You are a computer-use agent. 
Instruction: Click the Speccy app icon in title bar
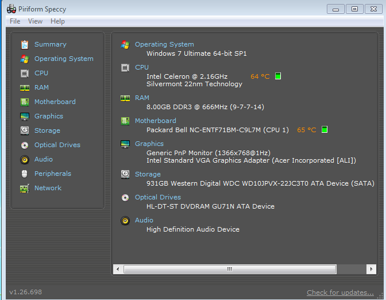click(11, 9)
